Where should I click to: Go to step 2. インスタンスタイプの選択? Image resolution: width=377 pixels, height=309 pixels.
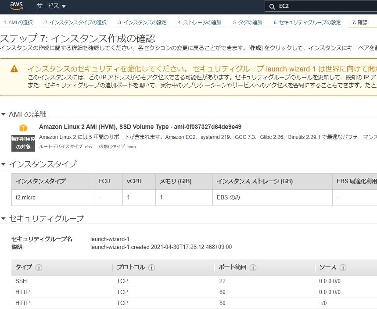point(75,22)
